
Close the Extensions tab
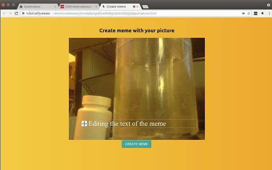[x=55, y=7]
